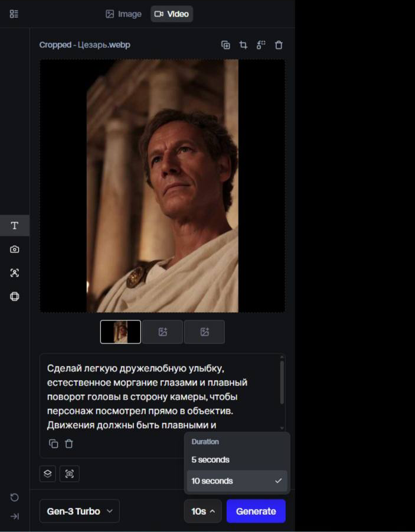
Task: Toggle the 10s duration dropdown
Action: click(x=203, y=511)
